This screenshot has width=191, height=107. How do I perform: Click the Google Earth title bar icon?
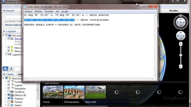(x=3, y=1)
